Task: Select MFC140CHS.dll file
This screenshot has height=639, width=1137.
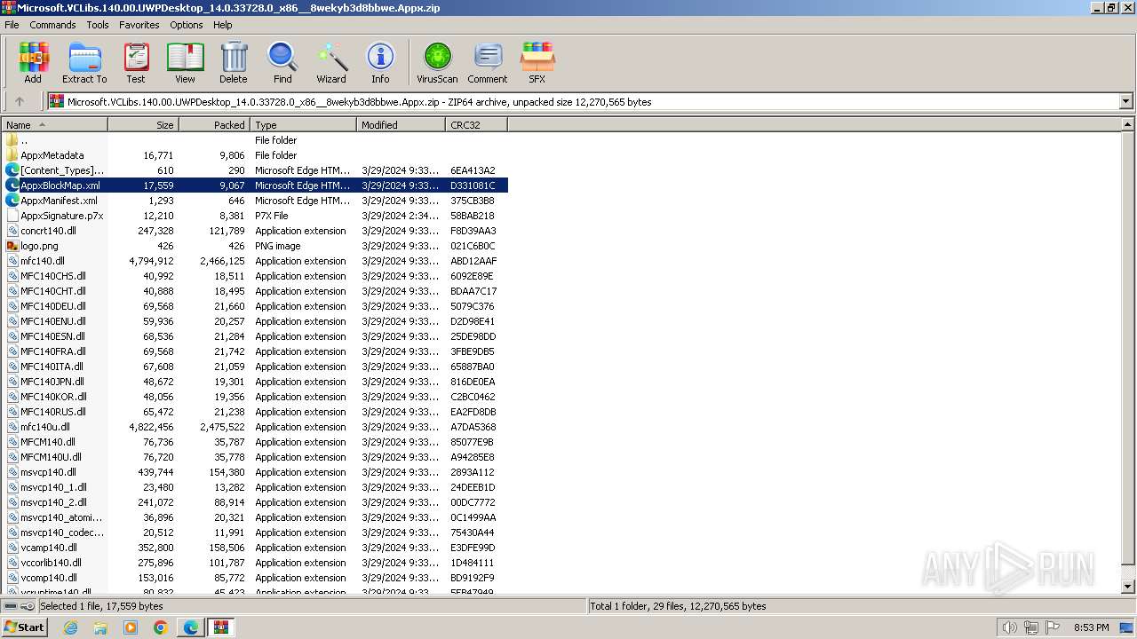Action: click(256, 276)
